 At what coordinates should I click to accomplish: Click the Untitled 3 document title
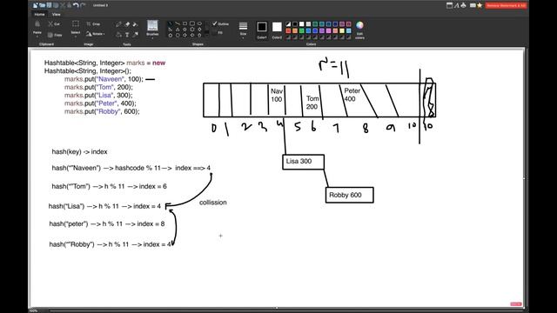pyautogui.click(x=100, y=5)
